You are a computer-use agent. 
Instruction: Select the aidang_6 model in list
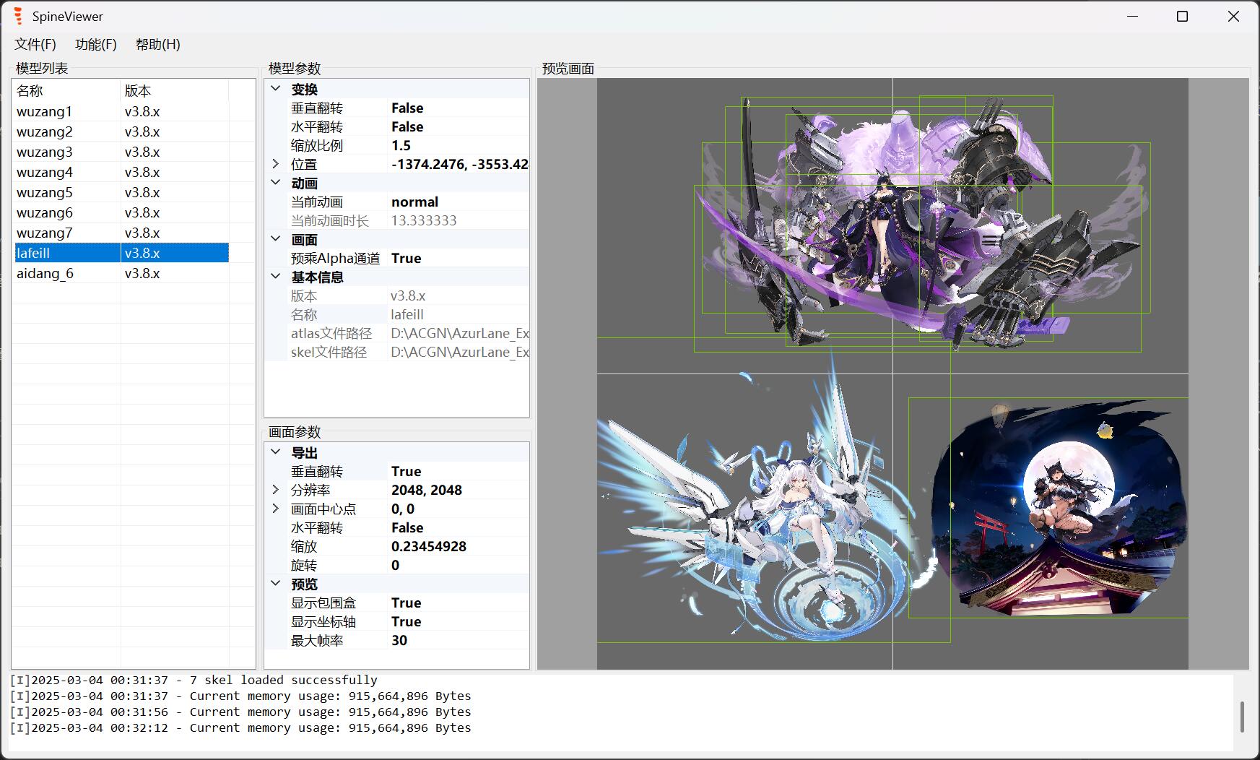pyautogui.click(x=45, y=274)
